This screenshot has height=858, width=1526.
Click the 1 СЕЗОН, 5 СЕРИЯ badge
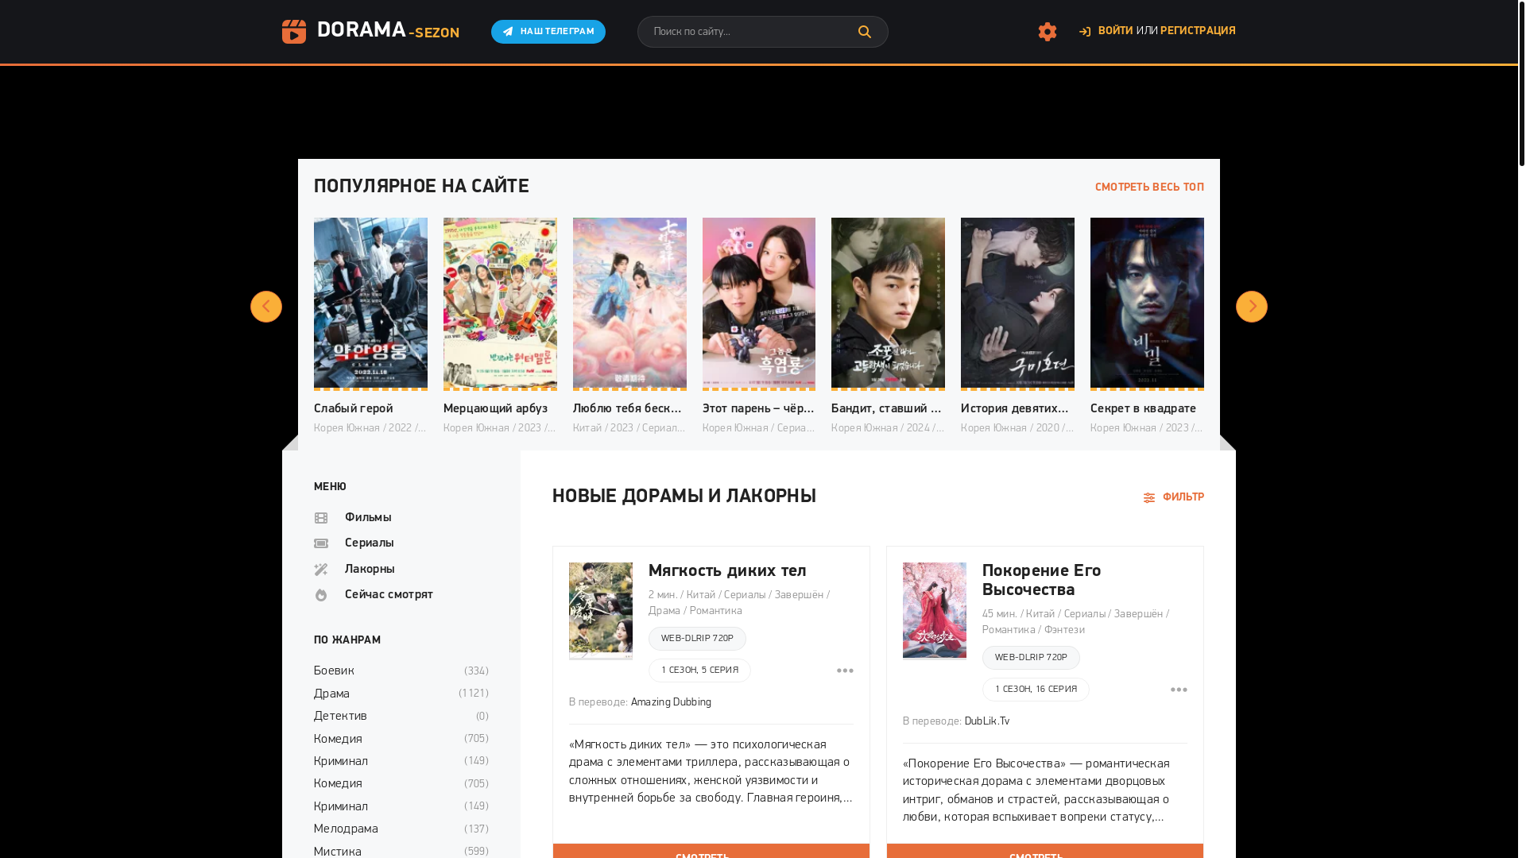(699, 671)
